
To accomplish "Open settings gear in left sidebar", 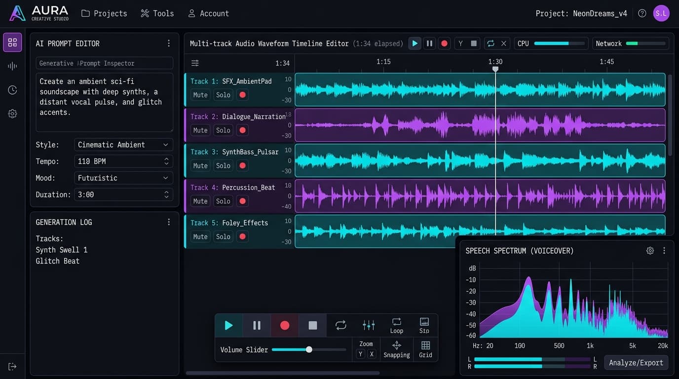I will pyautogui.click(x=12, y=114).
